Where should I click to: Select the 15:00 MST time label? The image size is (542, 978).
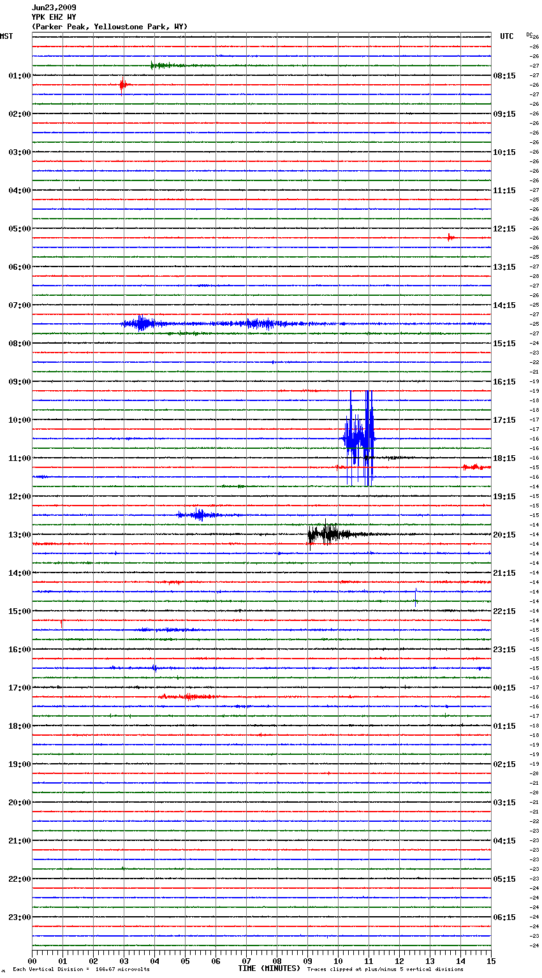[20, 611]
